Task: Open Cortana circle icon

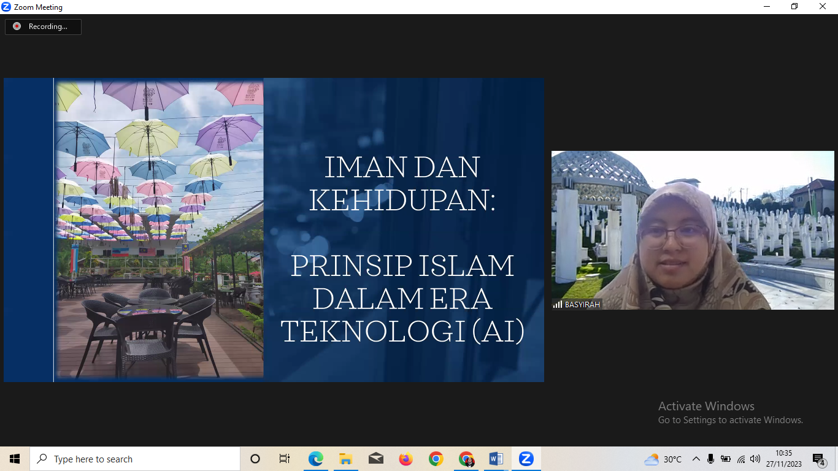Action: 255,459
